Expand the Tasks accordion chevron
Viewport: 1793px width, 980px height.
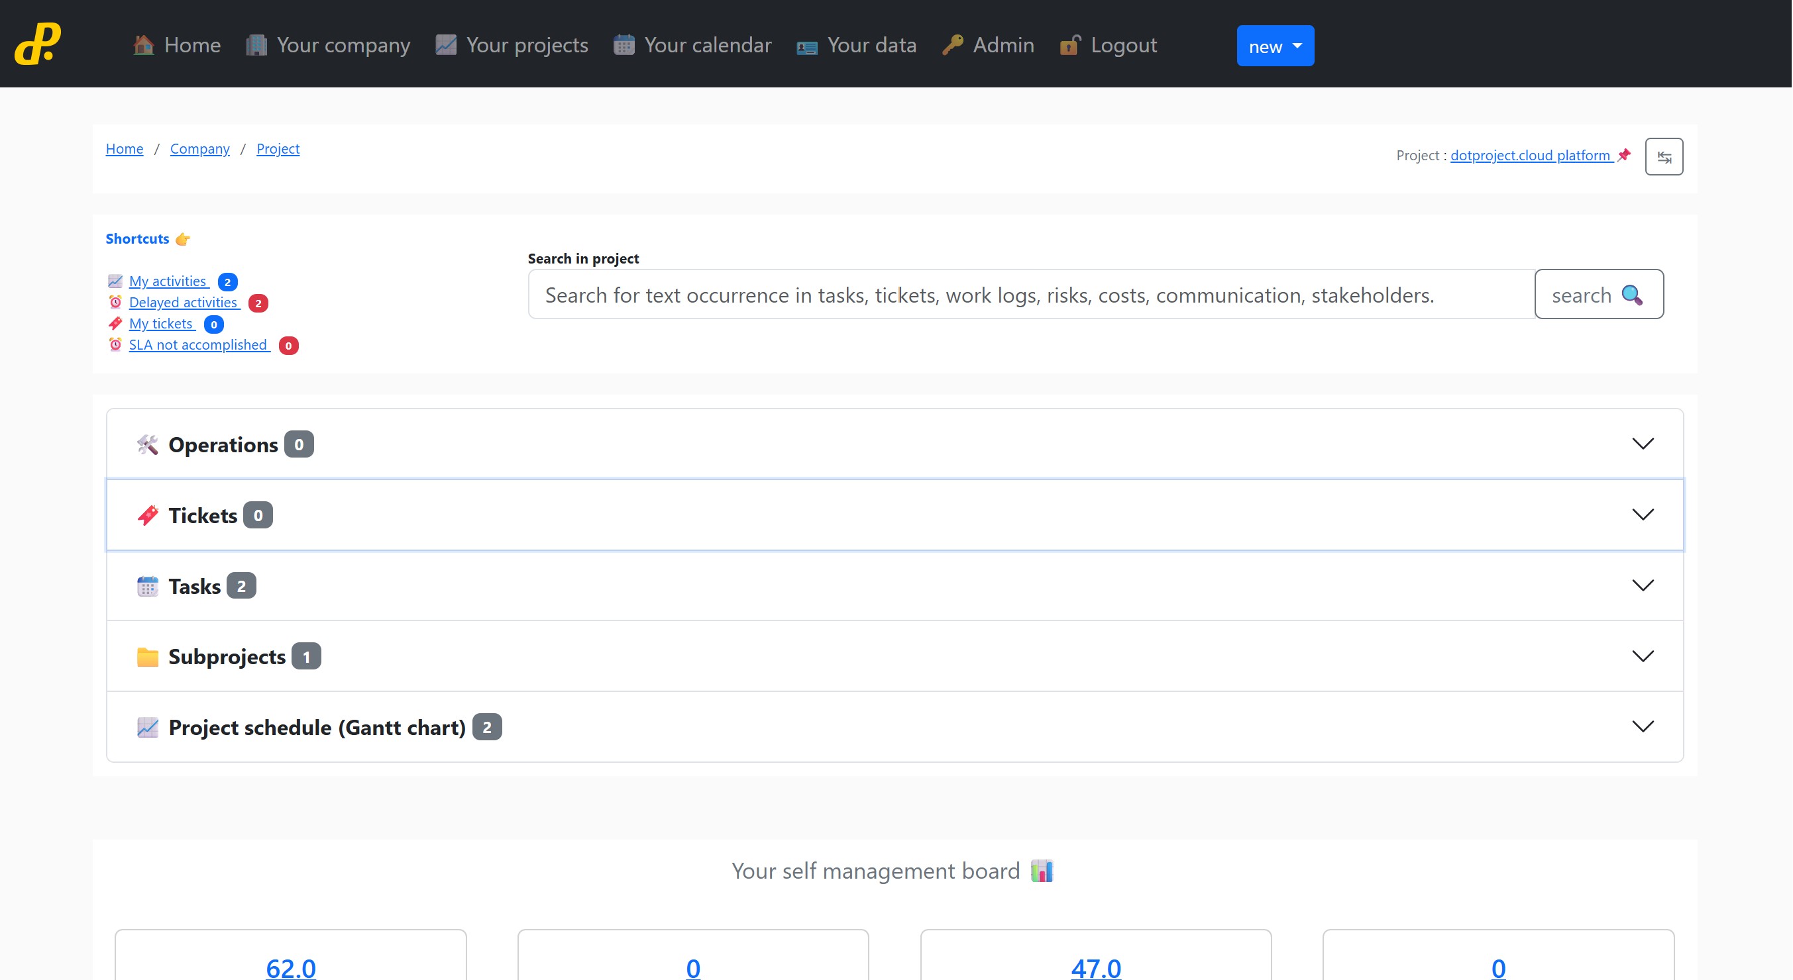[1642, 585]
